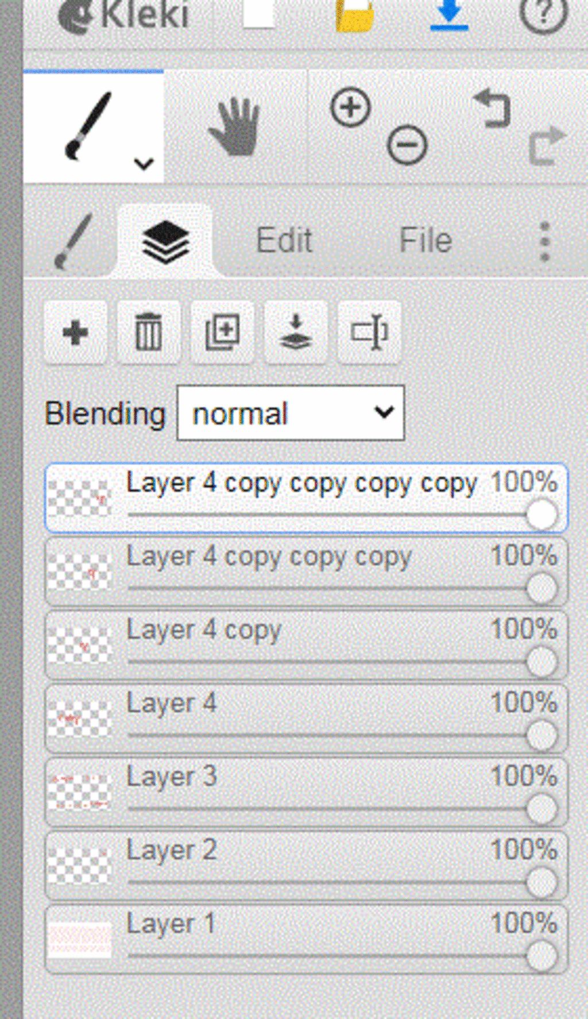Switch to the Edit tab

(284, 240)
